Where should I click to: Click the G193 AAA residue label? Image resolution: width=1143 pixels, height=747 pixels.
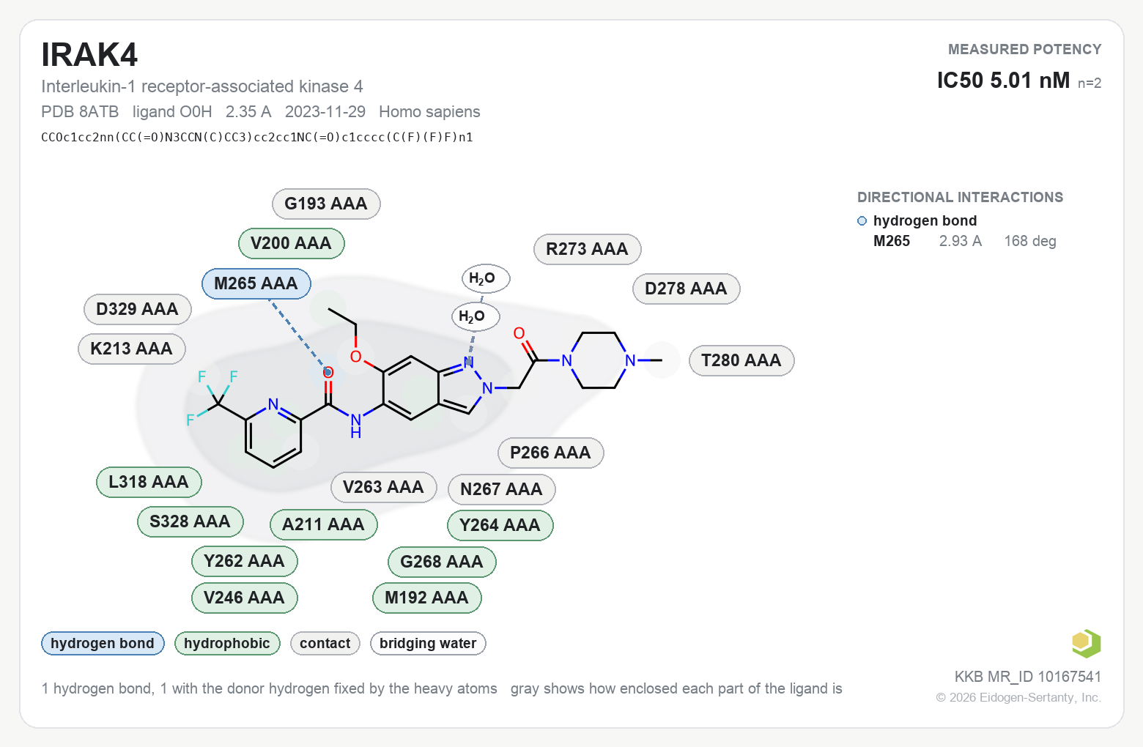pyautogui.click(x=326, y=204)
